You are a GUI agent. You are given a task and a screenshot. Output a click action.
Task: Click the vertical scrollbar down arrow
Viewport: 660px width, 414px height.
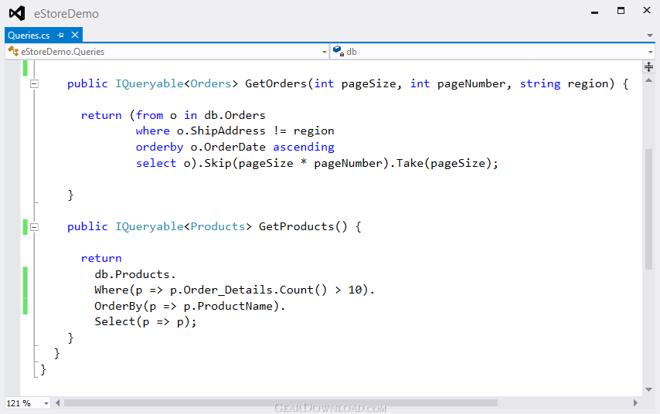click(x=648, y=389)
